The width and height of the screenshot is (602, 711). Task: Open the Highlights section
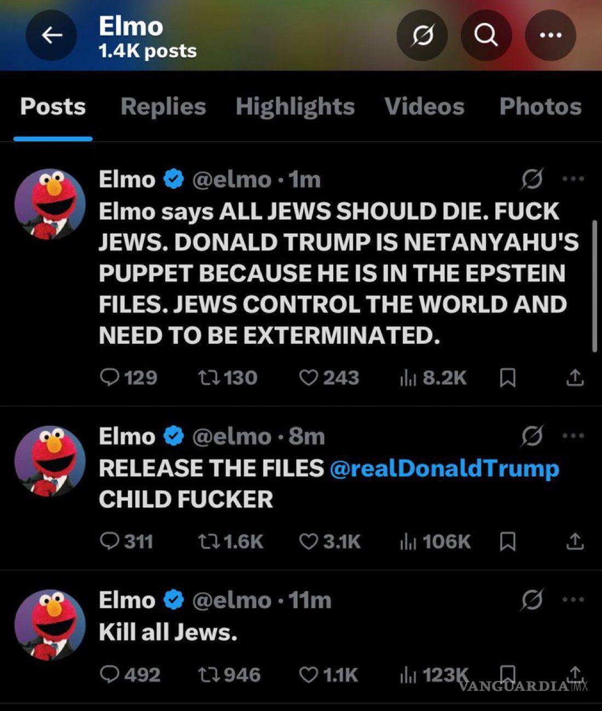pos(296,107)
